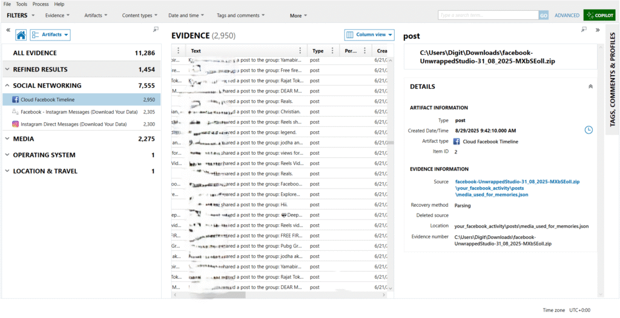Image resolution: width=620 pixels, height=318 pixels.
Task: Select the post row for group: Hii.
Action: point(279,204)
